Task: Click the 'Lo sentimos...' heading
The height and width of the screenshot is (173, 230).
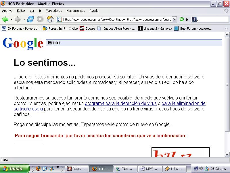Action: point(45,63)
